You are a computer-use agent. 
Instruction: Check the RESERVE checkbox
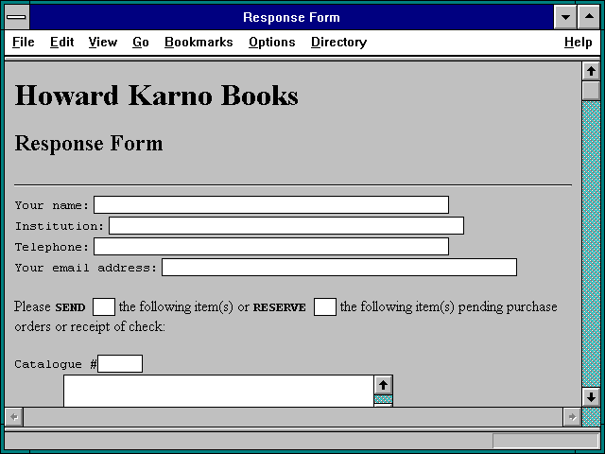(325, 306)
